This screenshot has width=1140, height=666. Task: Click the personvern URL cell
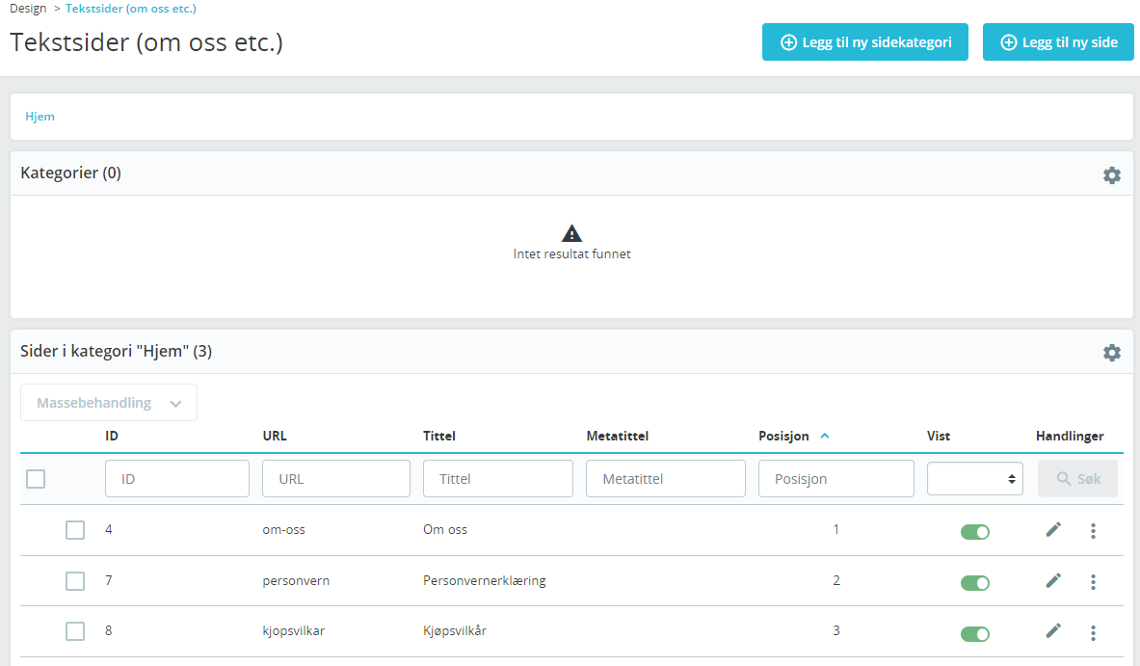pyautogui.click(x=296, y=580)
